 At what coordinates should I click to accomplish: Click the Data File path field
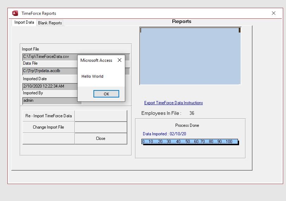[76, 71]
